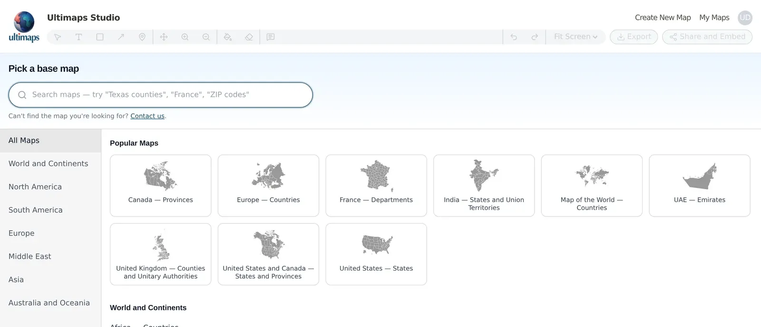Click the undo arrow
Screen dimensions: 761x327
click(x=514, y=37)
